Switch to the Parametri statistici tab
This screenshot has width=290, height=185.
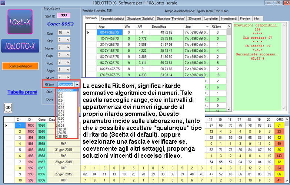(112, 18)
